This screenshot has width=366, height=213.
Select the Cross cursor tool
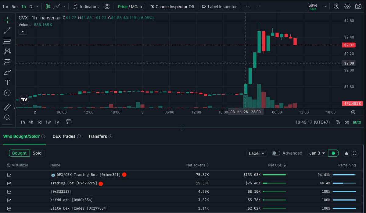click(x=7, y=19)
